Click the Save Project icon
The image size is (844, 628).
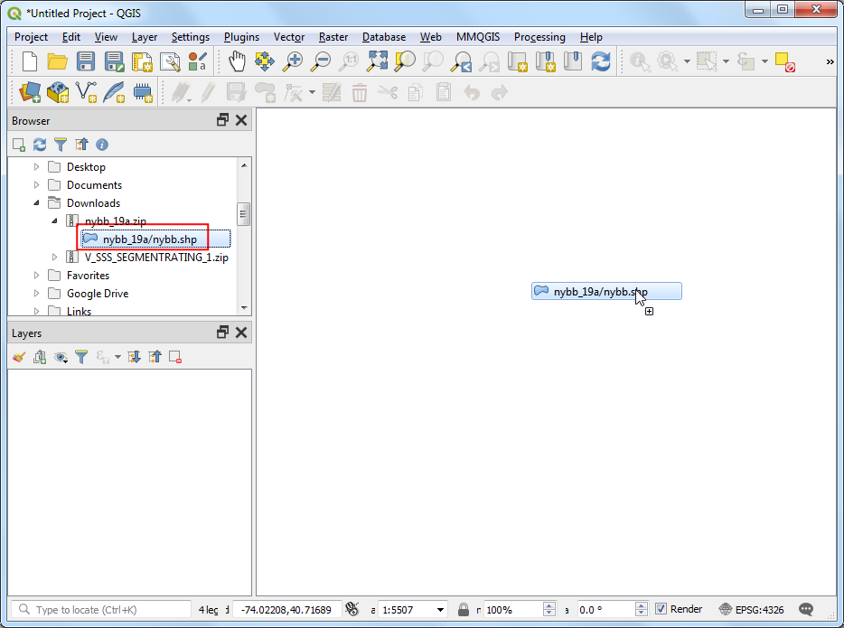click(86, 61)
